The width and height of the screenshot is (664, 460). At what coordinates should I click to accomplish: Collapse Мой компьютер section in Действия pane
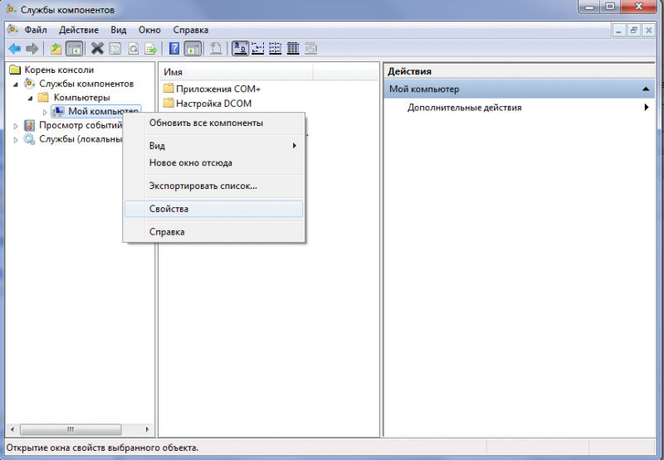646,90
